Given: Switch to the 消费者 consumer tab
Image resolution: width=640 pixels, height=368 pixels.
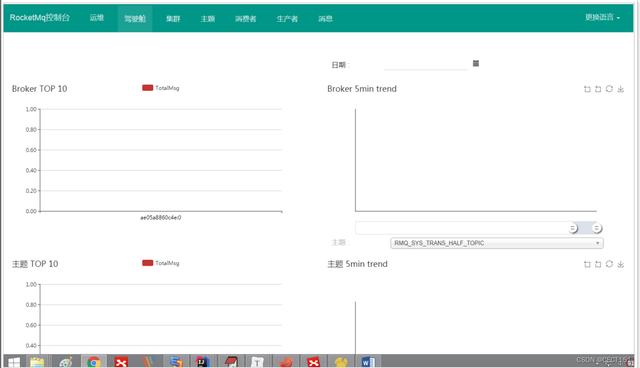Looking at the screenshot, I should tap(246, 18).
